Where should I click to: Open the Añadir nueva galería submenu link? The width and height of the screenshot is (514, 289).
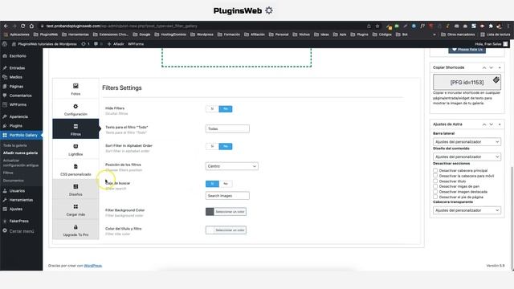[20, 153]
